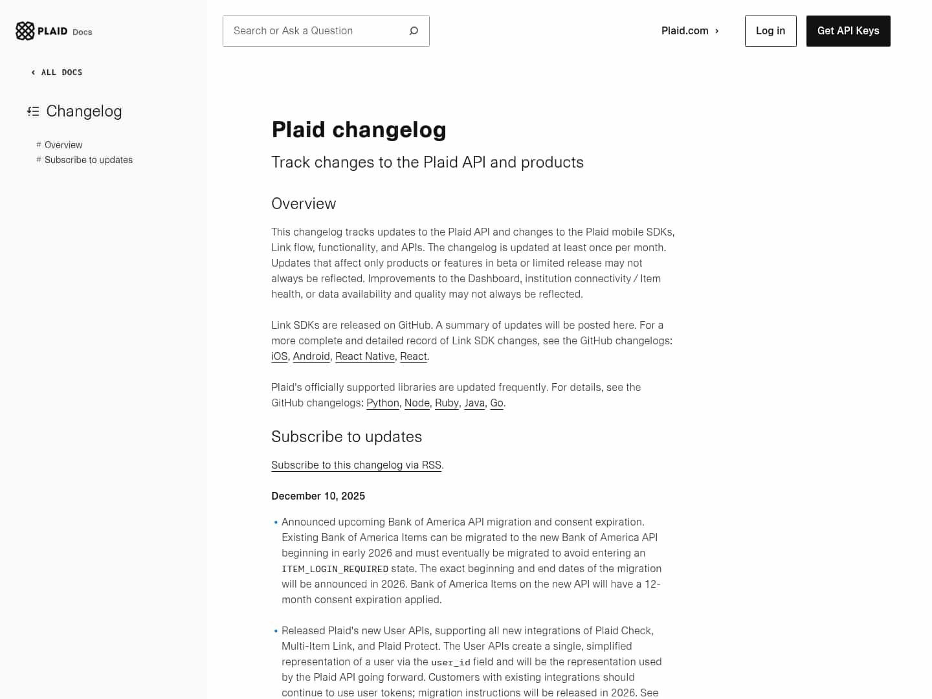The width and height of the screenshot is (932, 699).
Task: Open the React Native changelog link
Action: click(x=364, y=356)
